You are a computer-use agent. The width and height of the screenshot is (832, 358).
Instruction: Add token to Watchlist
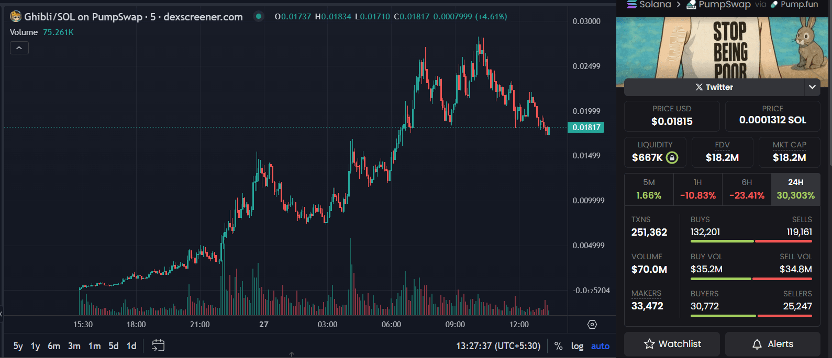(672, 344)
